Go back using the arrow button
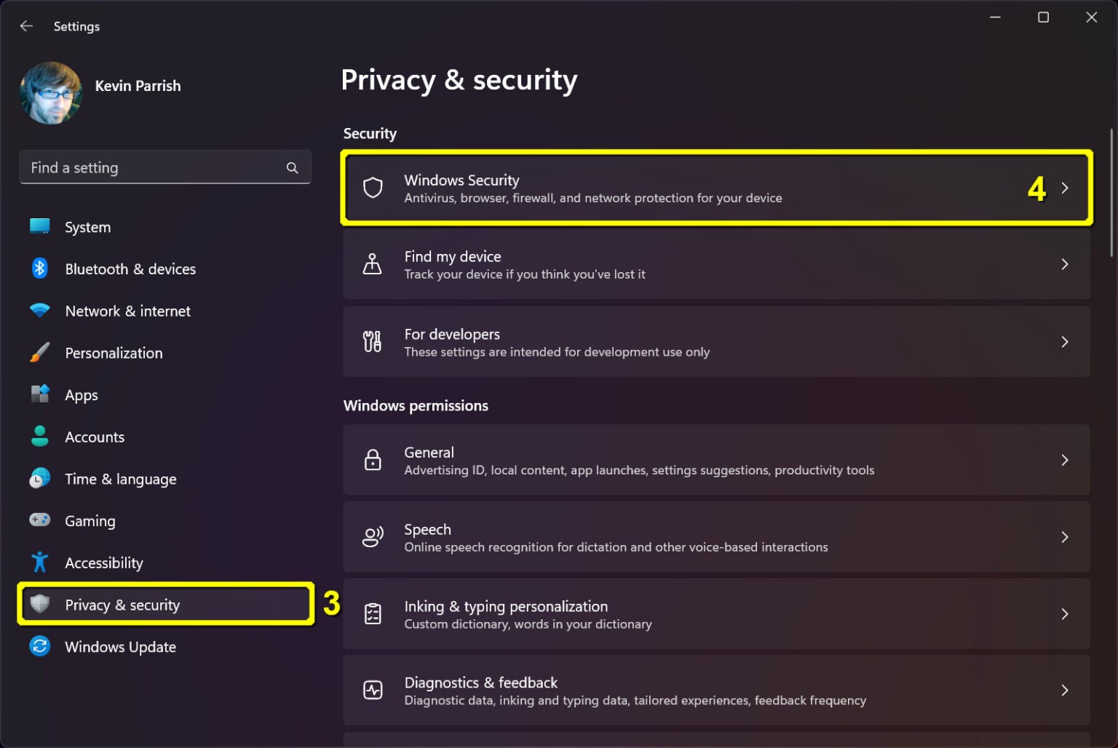This screenshot has height=748, width=1118. (26, 25)
